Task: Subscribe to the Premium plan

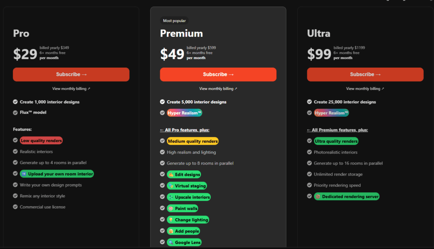Action: click(x=218, y=74)
